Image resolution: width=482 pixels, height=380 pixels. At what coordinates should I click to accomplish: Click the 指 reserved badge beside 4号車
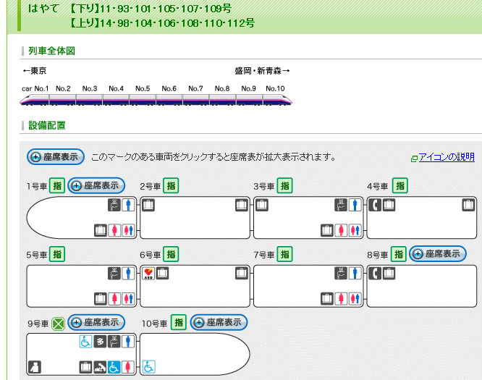[x=400, y=186]
